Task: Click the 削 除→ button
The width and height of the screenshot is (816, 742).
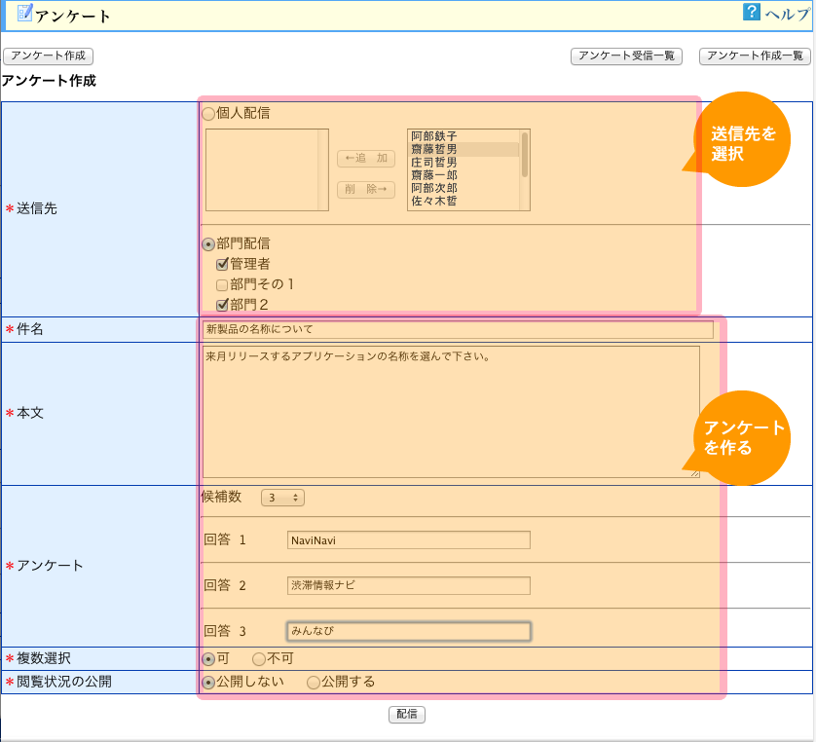Action: tap(366, 190)
